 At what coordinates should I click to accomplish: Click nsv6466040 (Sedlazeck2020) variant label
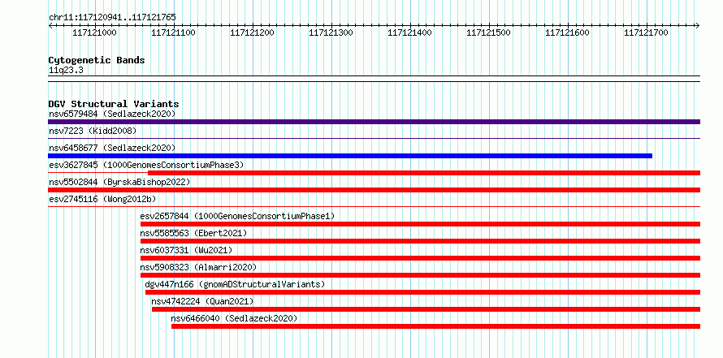234,318
